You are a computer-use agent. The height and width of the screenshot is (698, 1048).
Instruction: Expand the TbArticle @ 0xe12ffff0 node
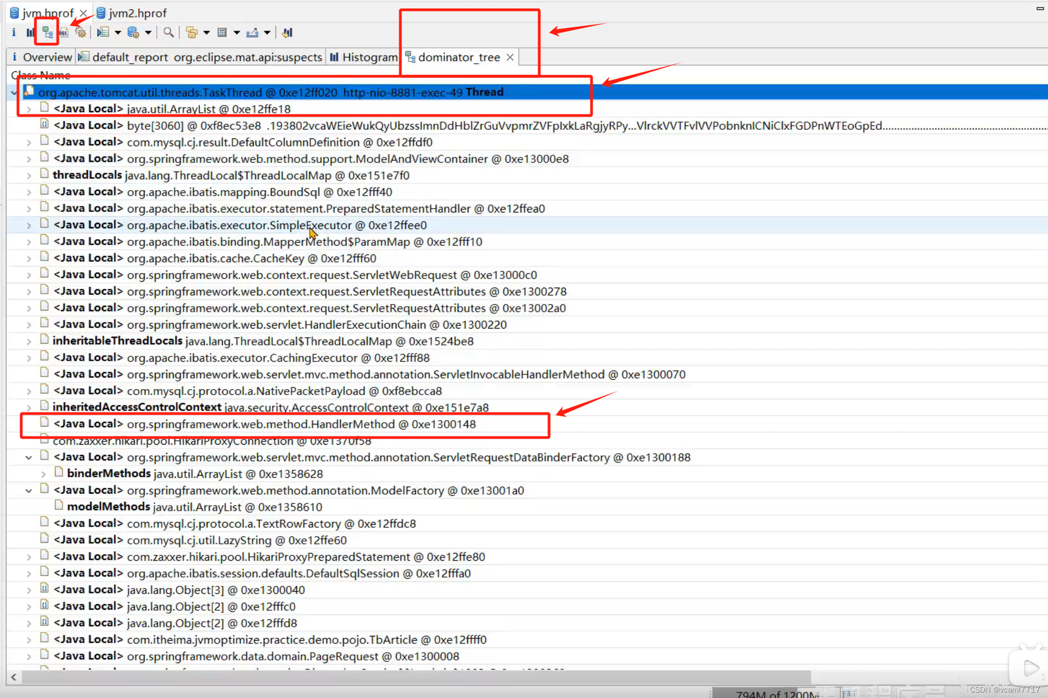(x=29, y=640)
